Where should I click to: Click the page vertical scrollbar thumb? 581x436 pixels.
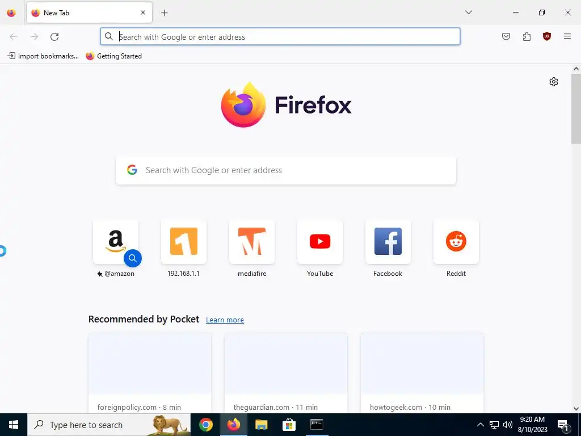pos(576,108)
